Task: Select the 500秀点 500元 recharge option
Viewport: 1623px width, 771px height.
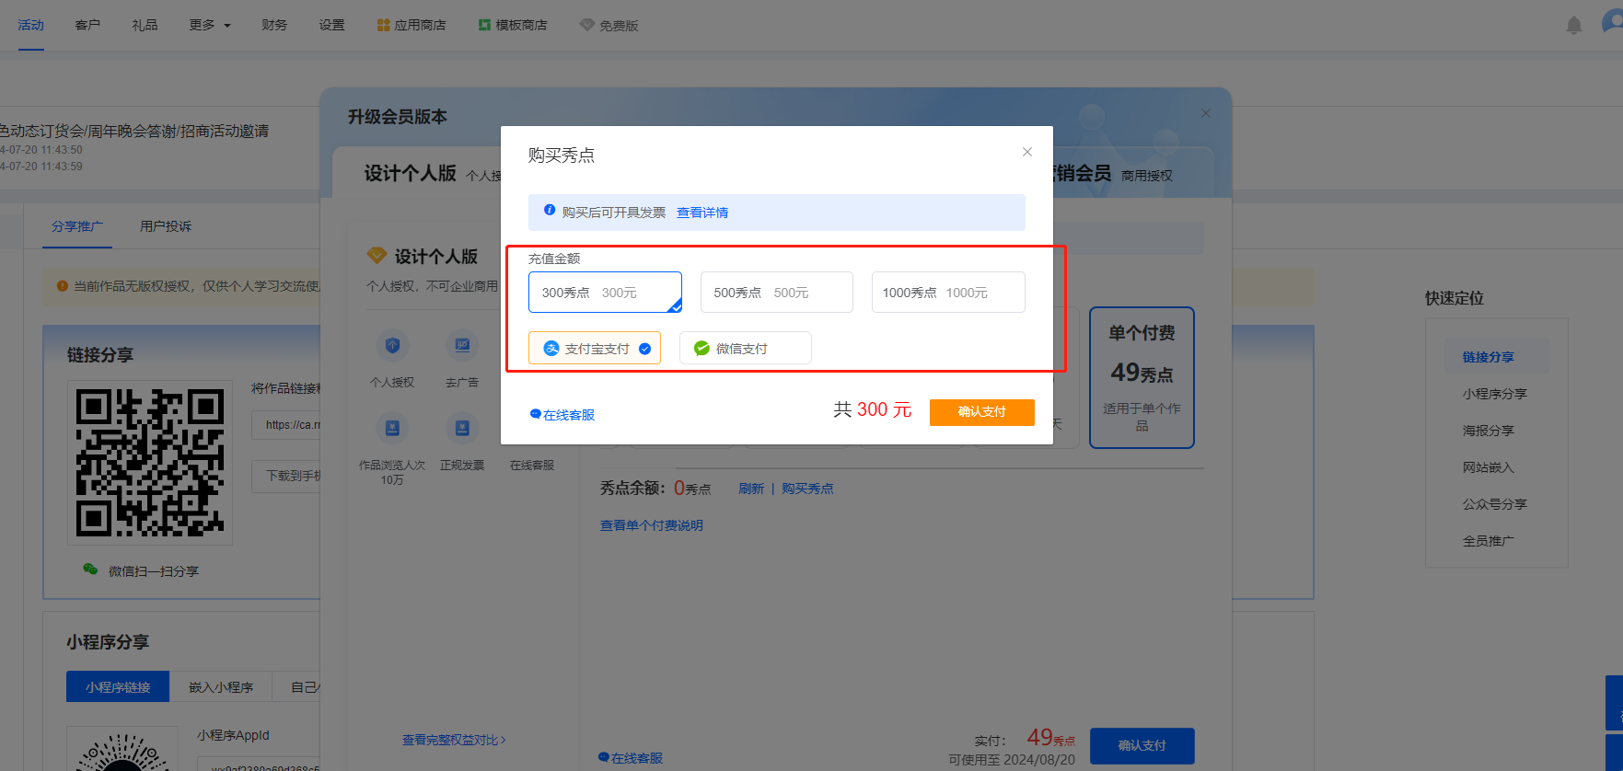Action: (x=776, y=293)
